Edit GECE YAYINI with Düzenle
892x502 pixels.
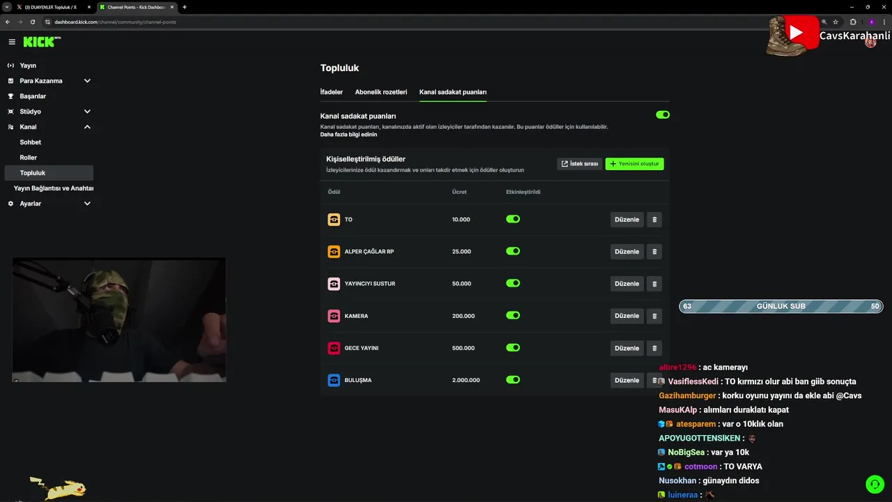(x=626, y=348)
